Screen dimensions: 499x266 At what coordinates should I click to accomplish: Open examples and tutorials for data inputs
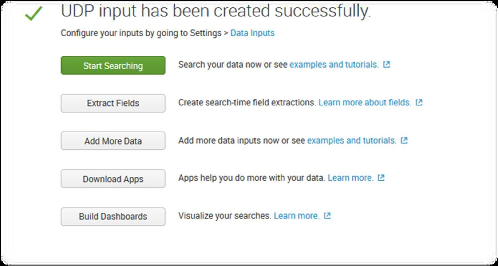[x=351, y=140]
